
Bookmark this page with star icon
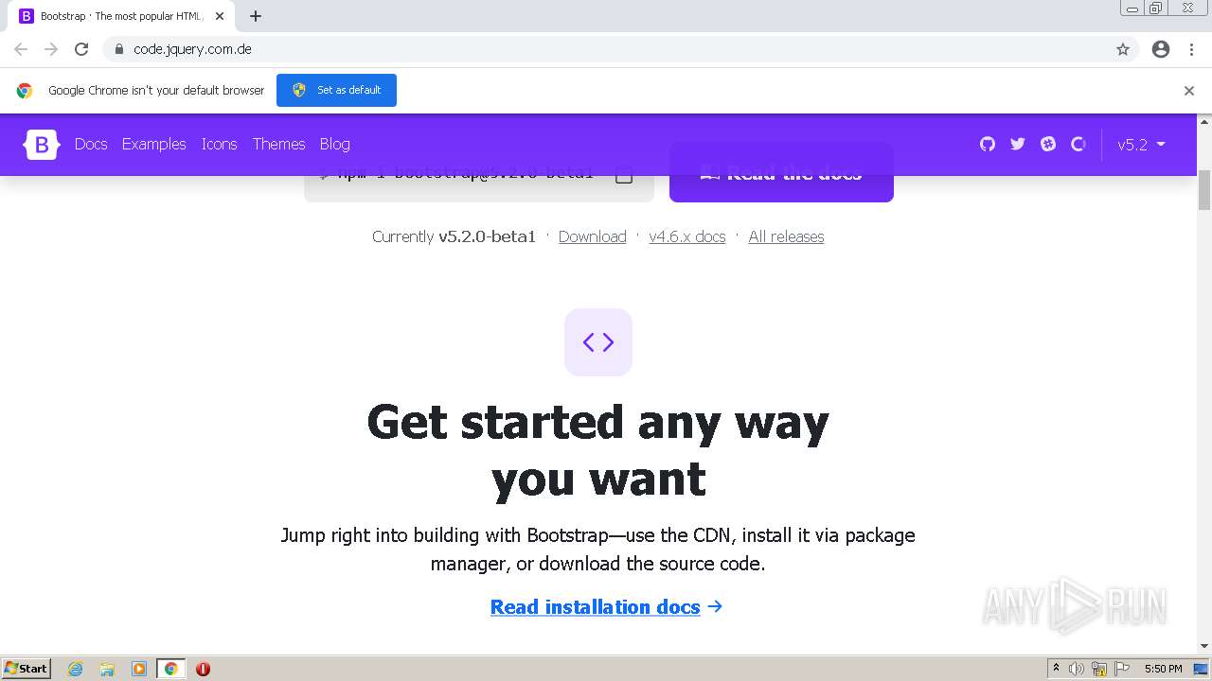coord(1123,49)
